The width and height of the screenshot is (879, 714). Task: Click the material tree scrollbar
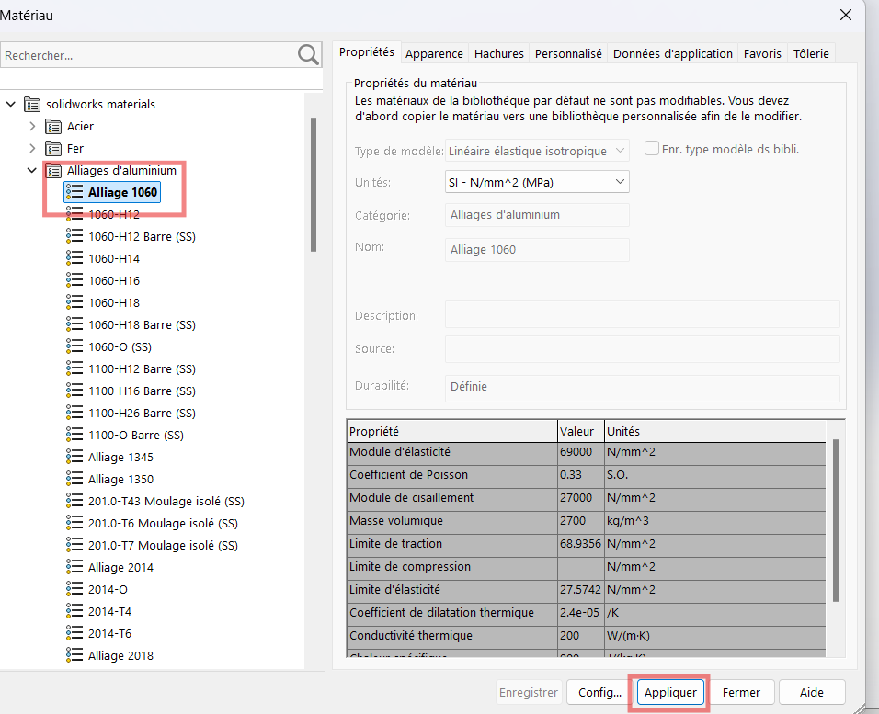tap(314, 185)
